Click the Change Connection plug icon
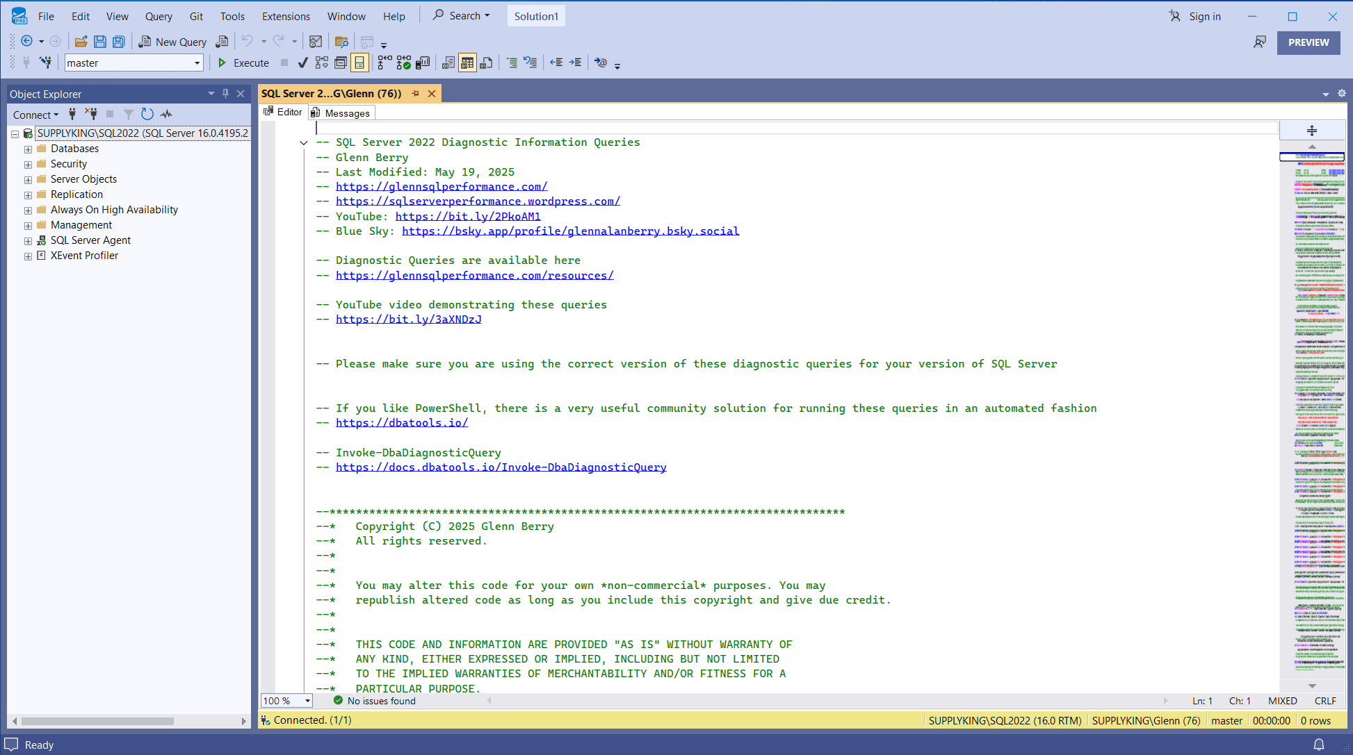Viewport: 1353px width, 755px height. pyautogui.click(x=46, y=63)
